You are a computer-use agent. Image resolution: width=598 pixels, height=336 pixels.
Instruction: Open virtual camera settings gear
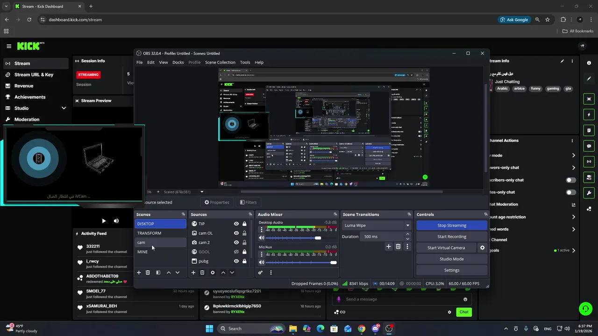point(483,248)
